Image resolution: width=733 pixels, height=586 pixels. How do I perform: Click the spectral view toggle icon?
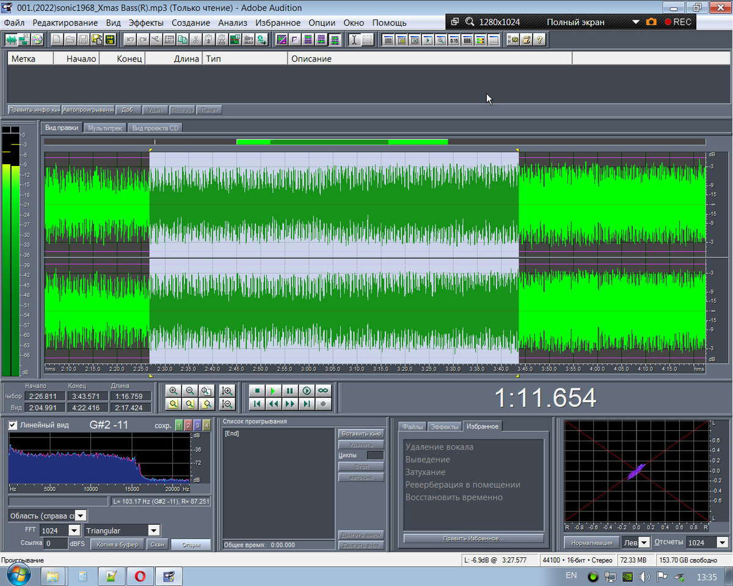pos(282,40)
